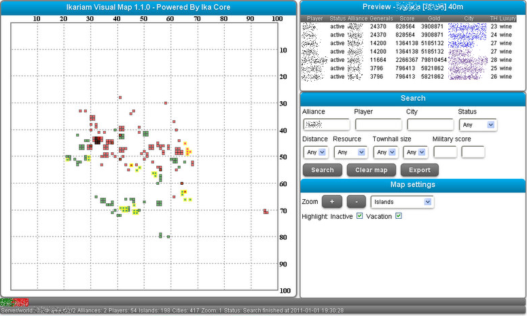This screenshot has width=527, height=316.
Task: Click the zoom in plus button
Action: (x=332, y=202)
